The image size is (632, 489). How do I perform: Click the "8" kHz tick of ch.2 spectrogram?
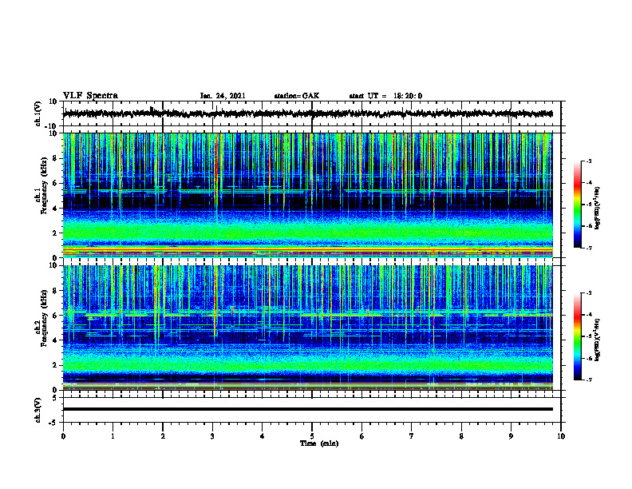click(x=55, y=291)
